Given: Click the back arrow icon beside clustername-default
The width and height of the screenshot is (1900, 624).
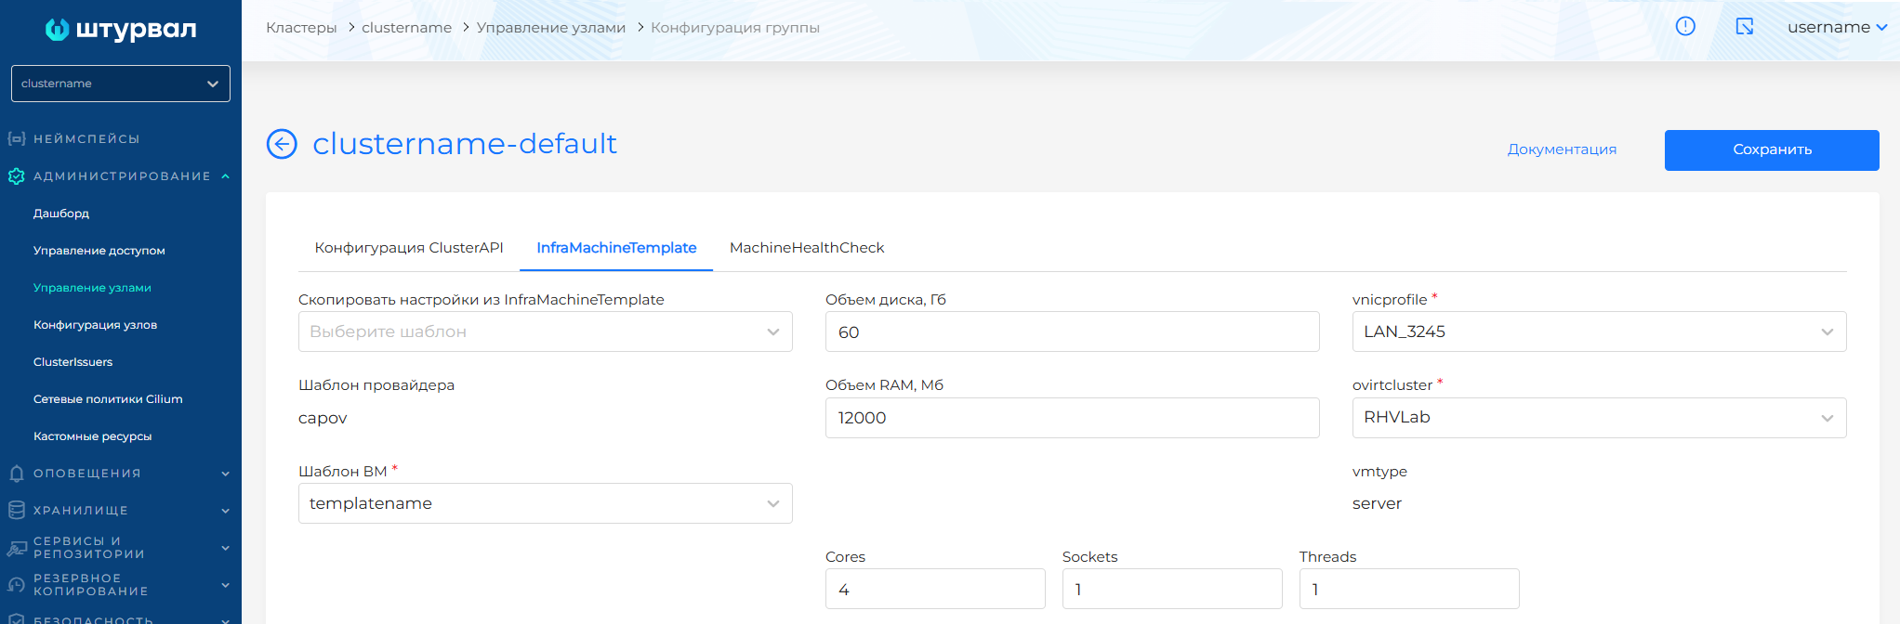Looking at the screenshot, I should pyautogui.click(x=282, y=144).
